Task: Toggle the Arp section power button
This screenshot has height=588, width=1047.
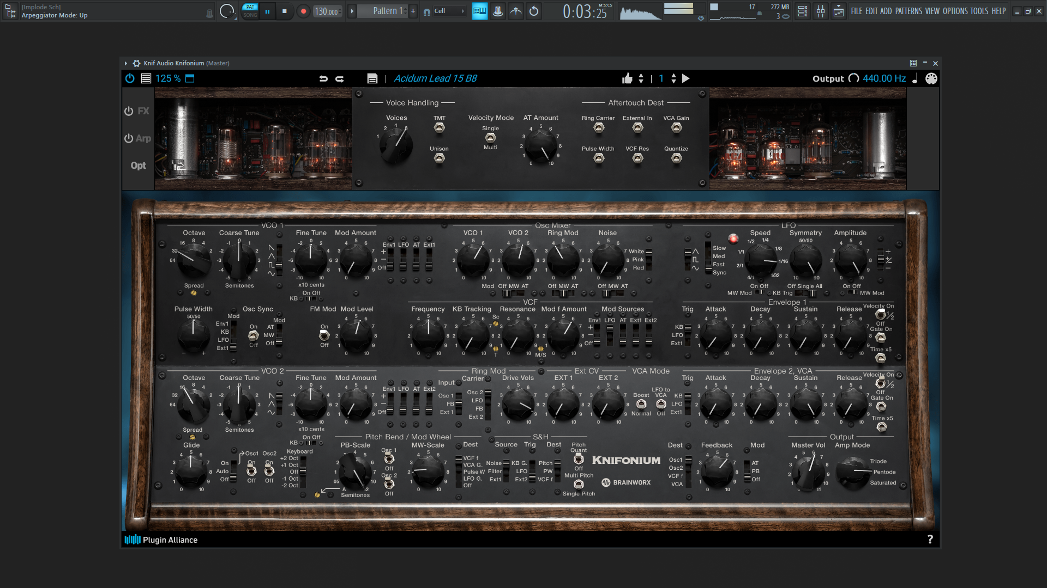Action: click(x=129, y=138)
